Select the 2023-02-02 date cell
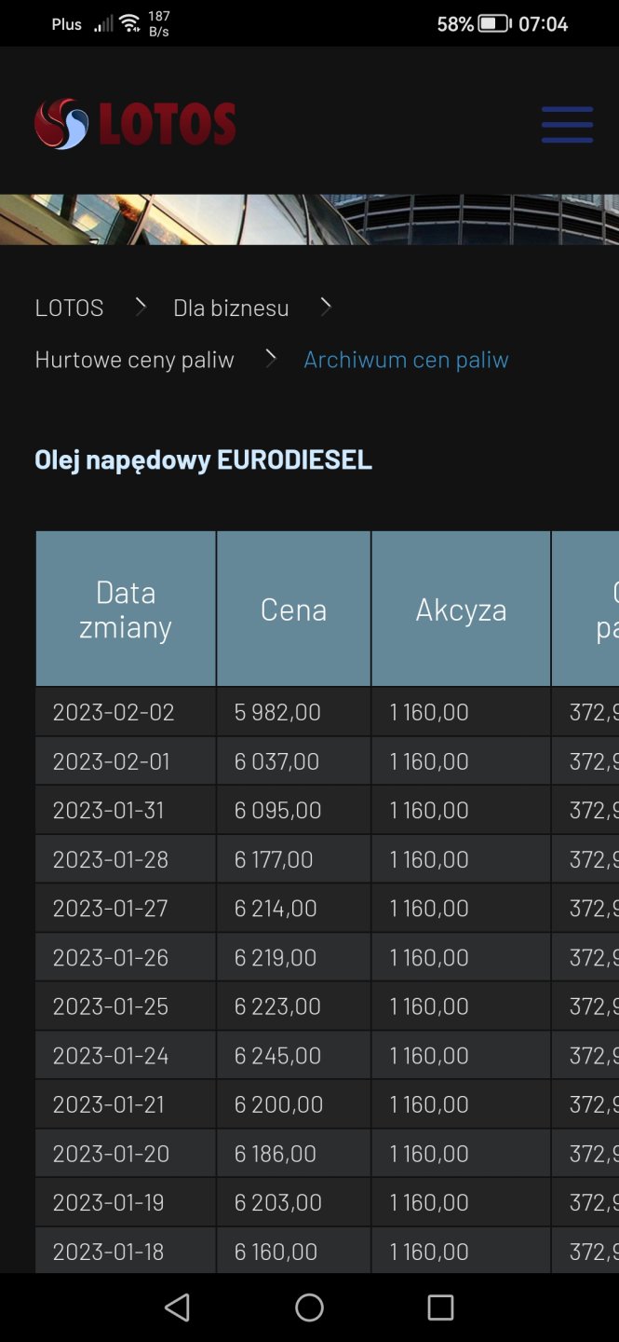This screenshot has width=619, height=1342. point(114,712)
